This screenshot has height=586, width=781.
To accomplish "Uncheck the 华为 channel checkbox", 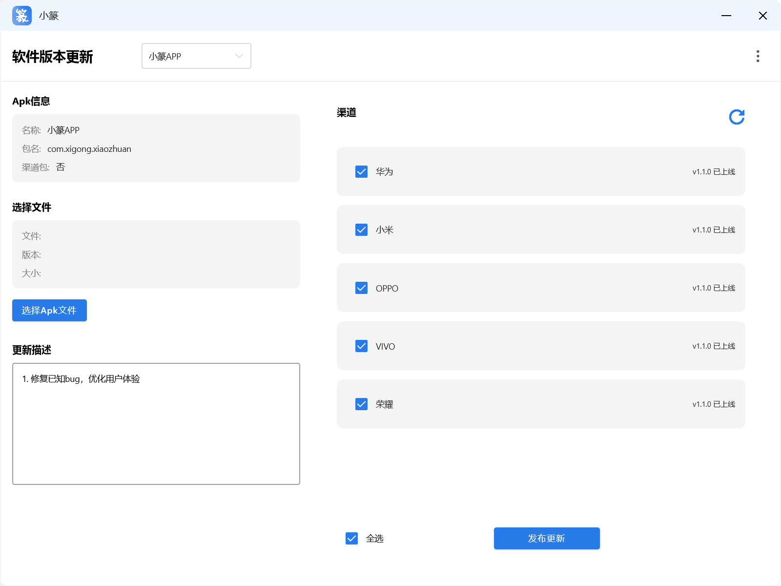I will pos(361,171).
